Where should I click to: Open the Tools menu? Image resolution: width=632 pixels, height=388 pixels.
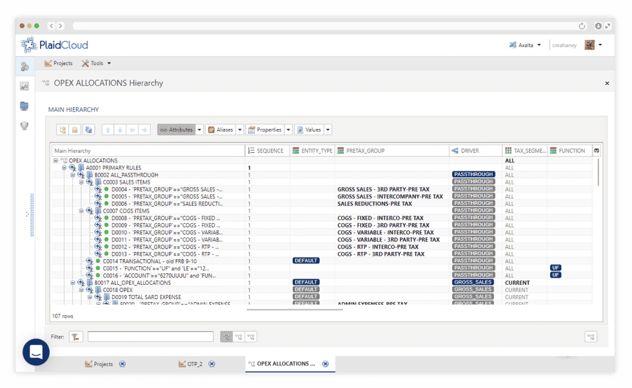tap(96, 63)
